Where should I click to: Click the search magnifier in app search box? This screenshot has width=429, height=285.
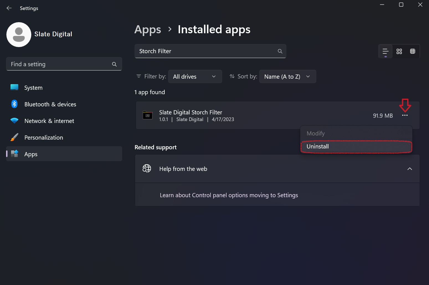click(280, 51)
